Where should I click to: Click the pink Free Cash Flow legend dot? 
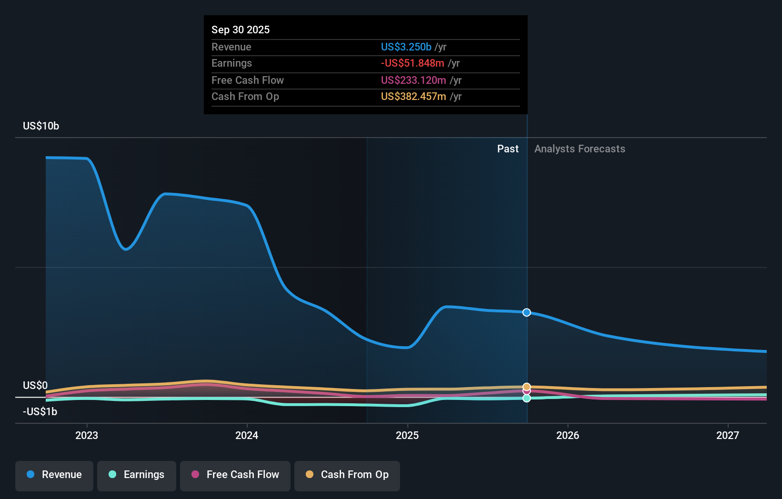click(x=195, y=474)
